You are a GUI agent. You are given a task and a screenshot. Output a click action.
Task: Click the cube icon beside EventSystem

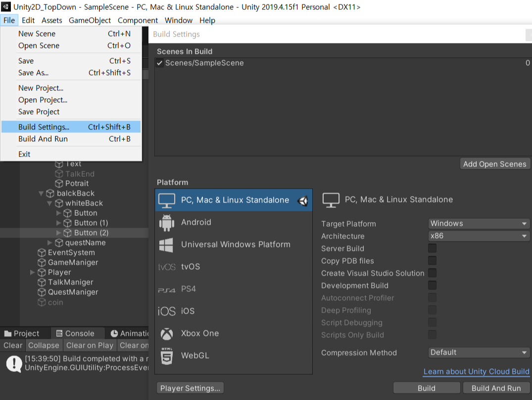[42, 253]
